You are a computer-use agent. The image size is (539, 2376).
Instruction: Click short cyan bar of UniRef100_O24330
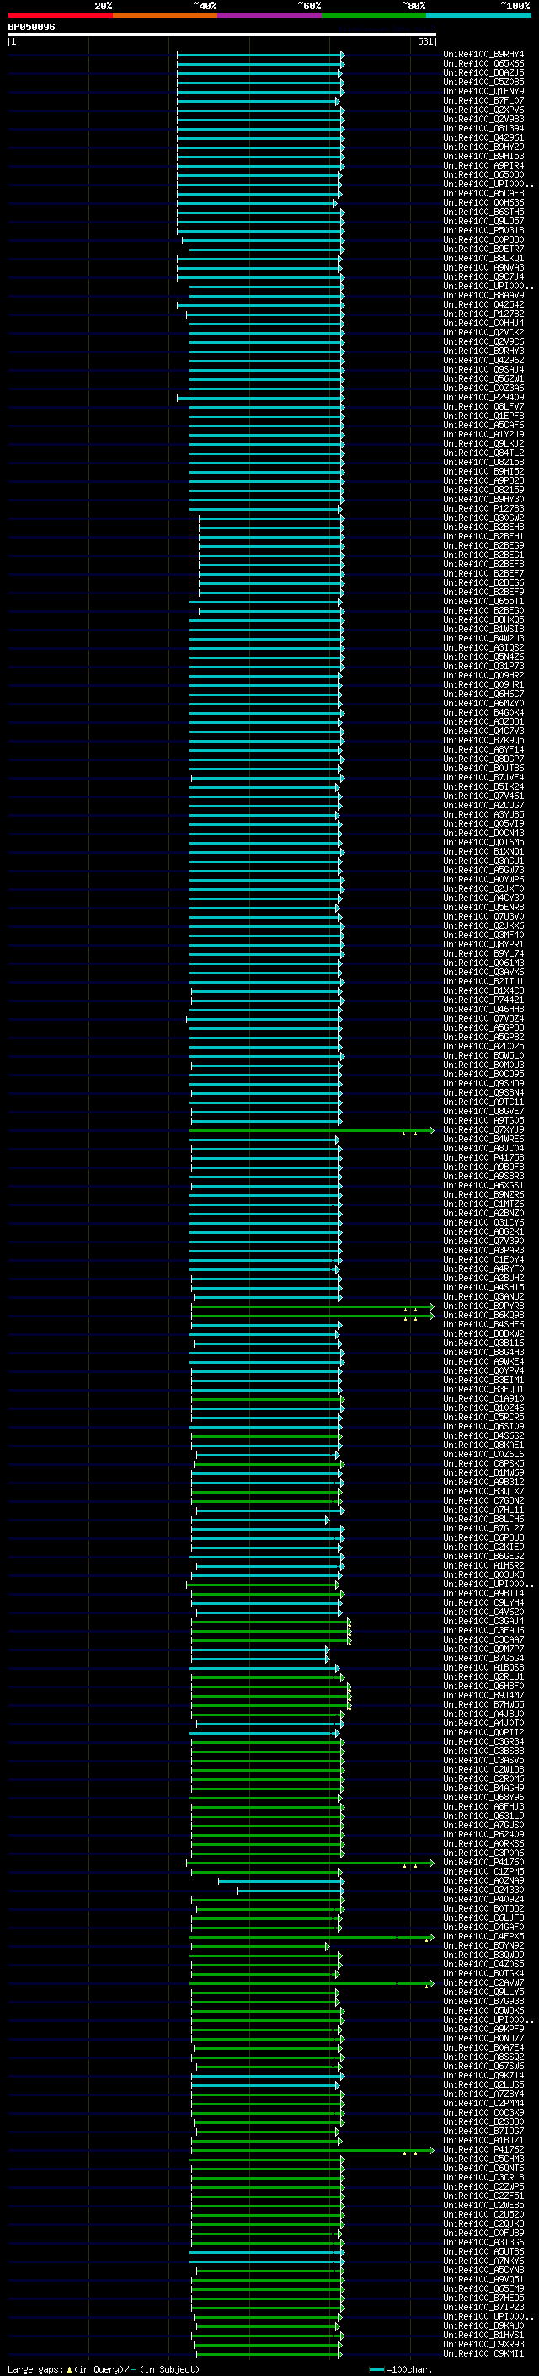click(290, 1890)
